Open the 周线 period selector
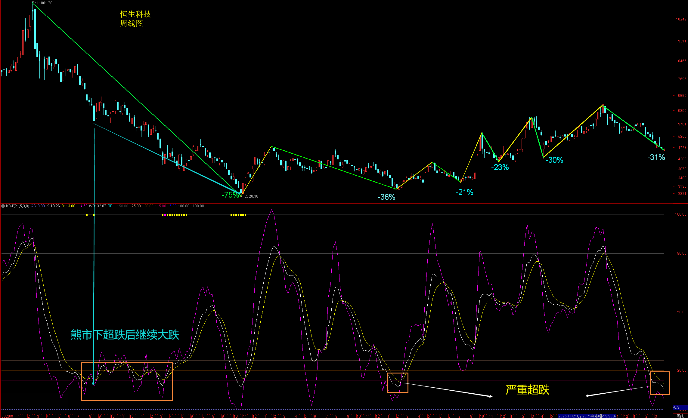This screenshot has height=418, width=688. click(x=680, y=416)
